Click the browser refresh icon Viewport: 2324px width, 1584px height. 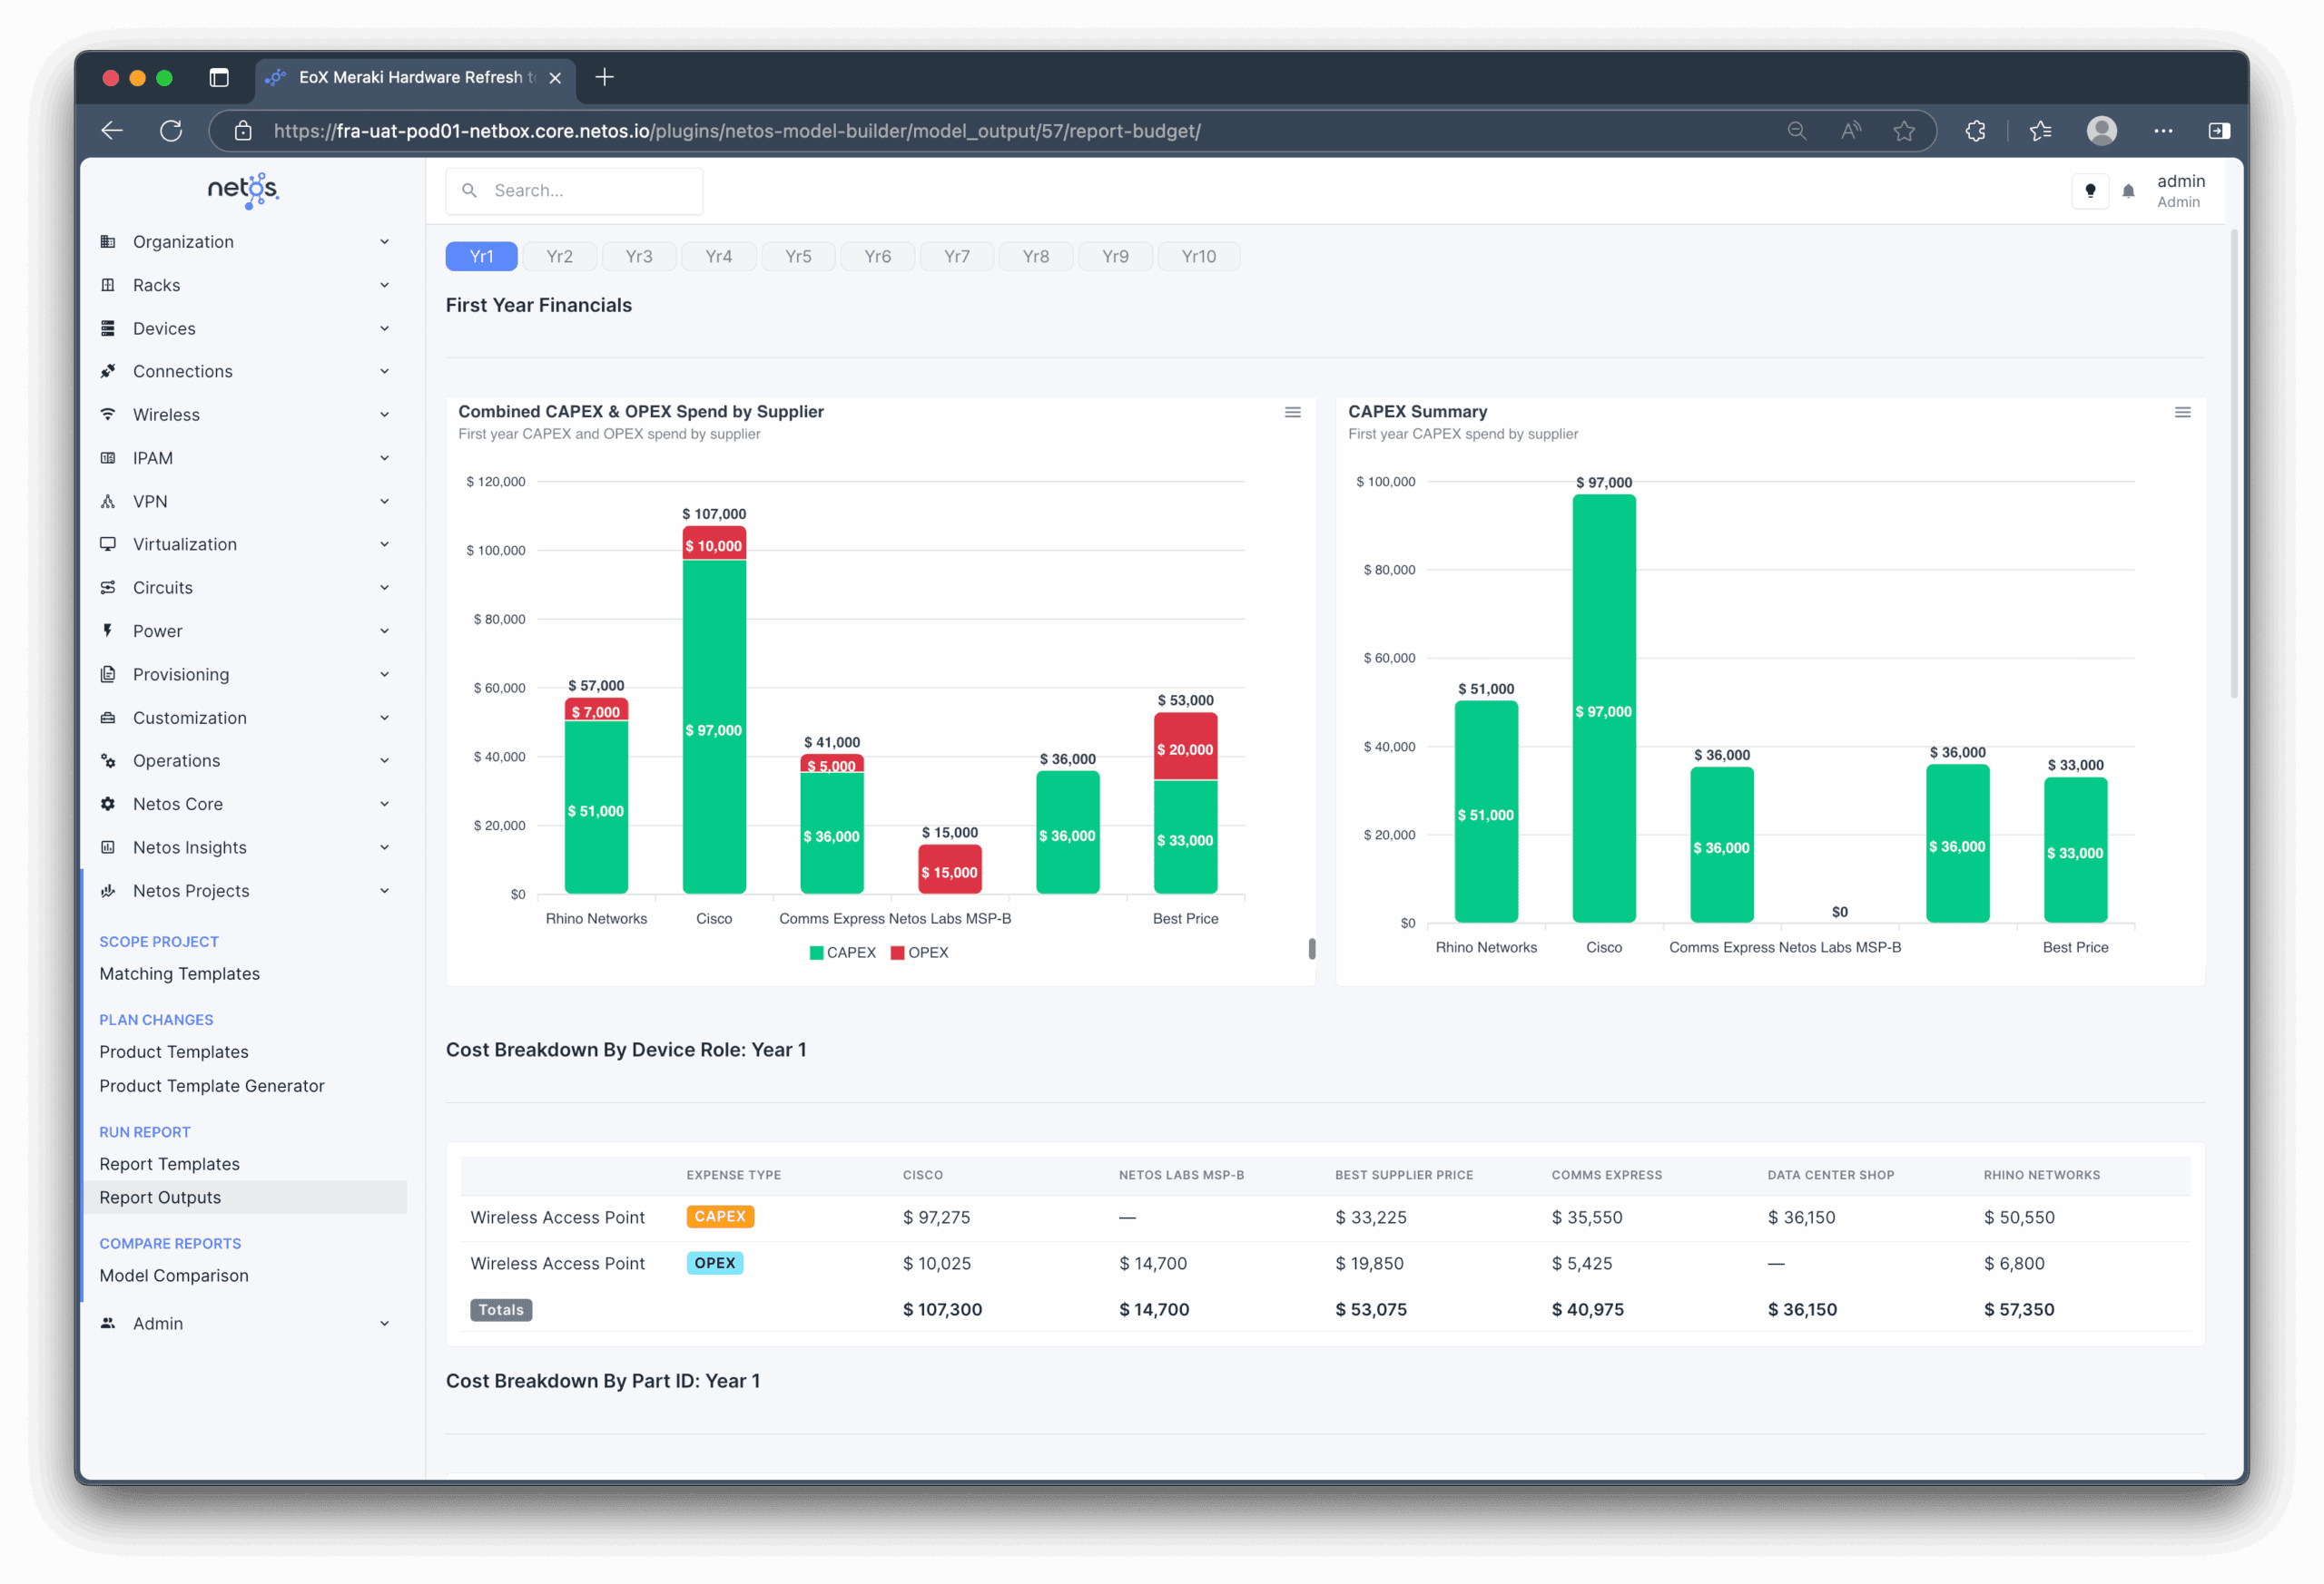pyautogui.click(x=171, y=131)
